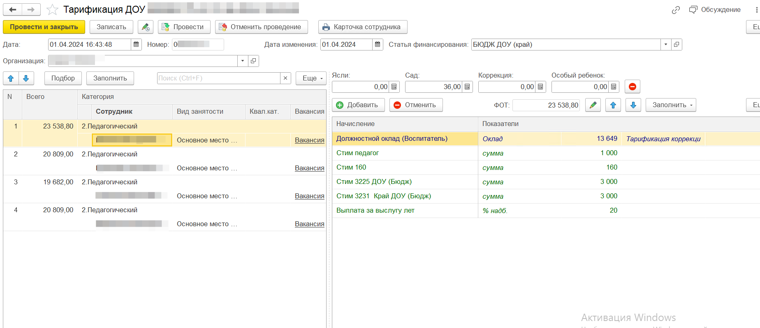
Task: Open the Заполнить dropdown next to ФОТ
Action: (x=671, y=105)
